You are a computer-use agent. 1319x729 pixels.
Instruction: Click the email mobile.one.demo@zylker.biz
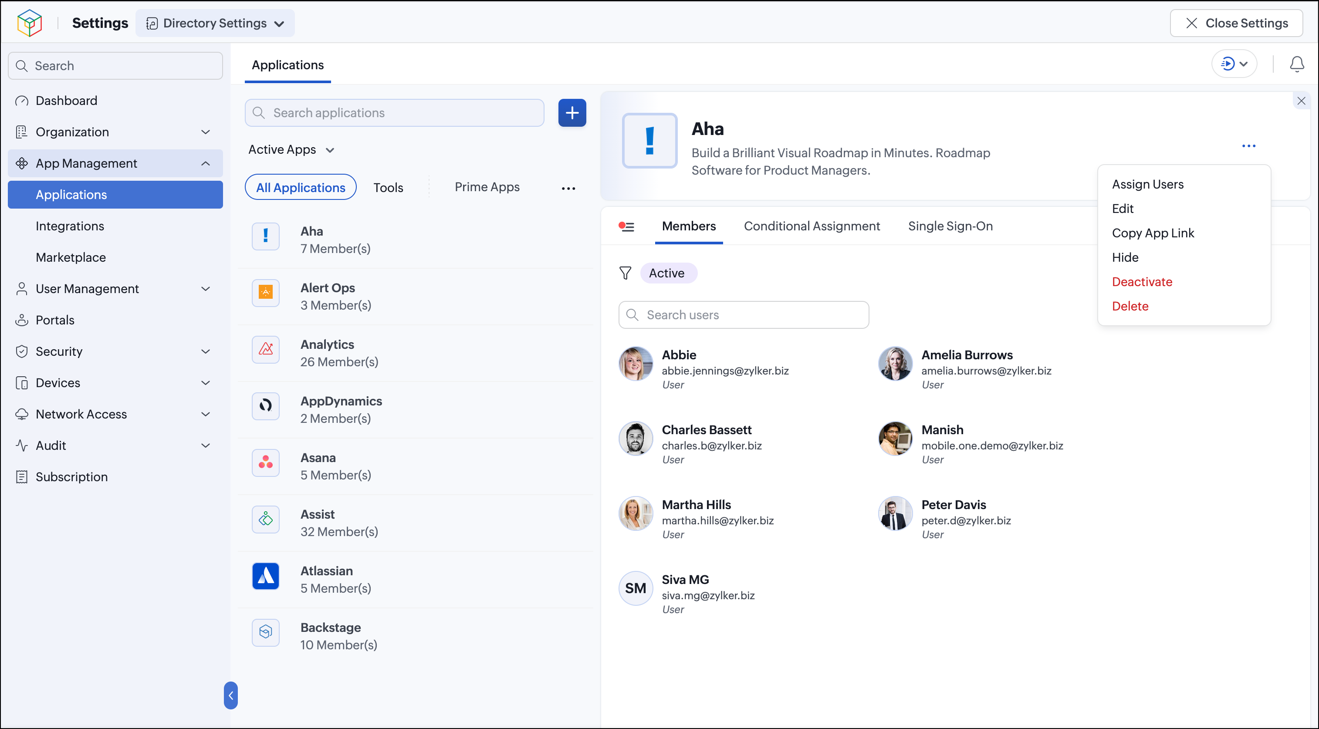point(992,446)
